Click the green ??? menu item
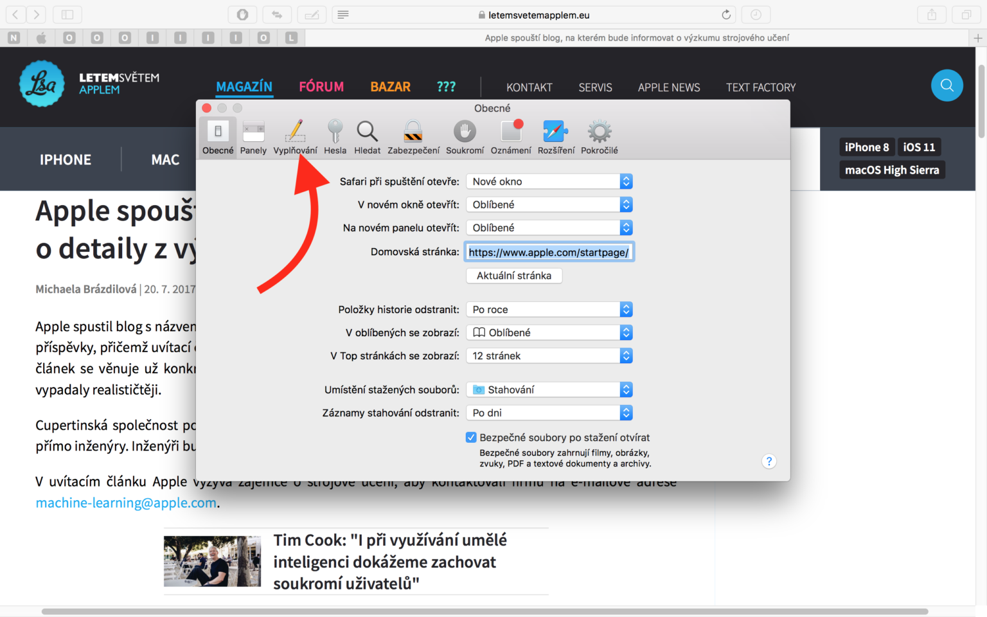 446,87
